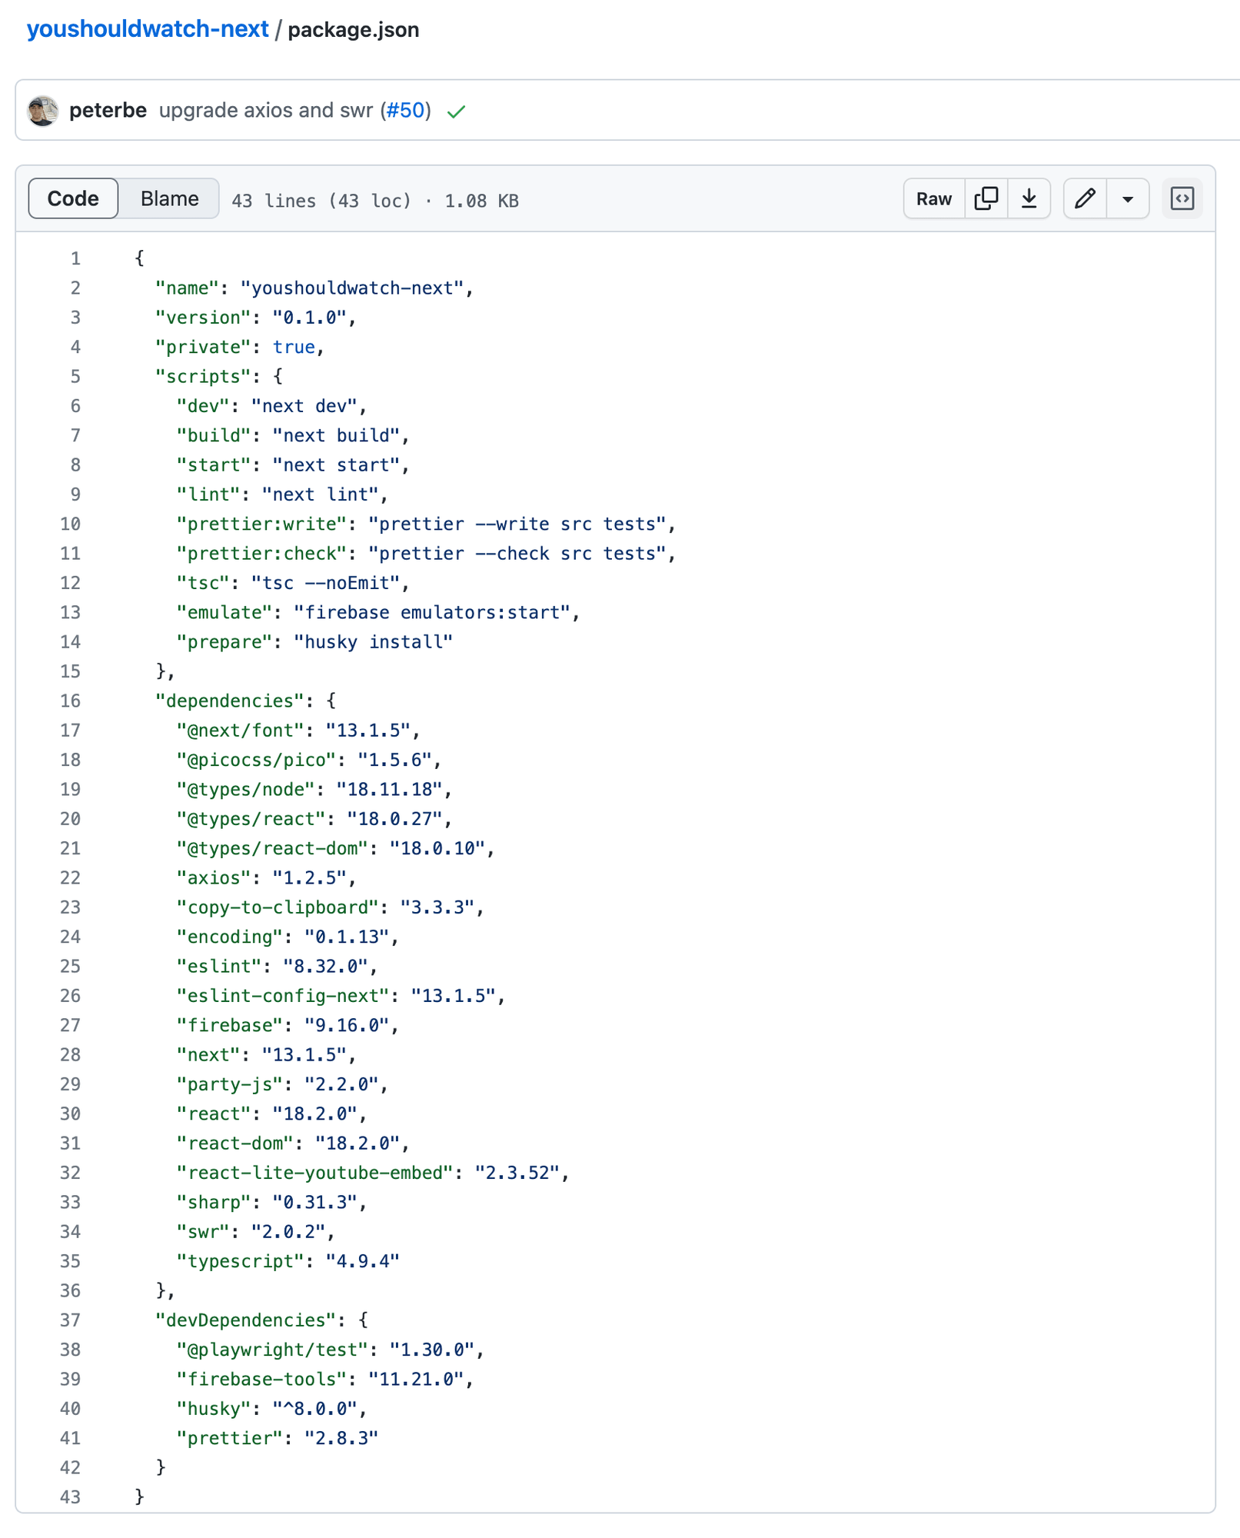Open the Raw file view
Viewport: 1240px width, 1538px height.
coord(933,199)
